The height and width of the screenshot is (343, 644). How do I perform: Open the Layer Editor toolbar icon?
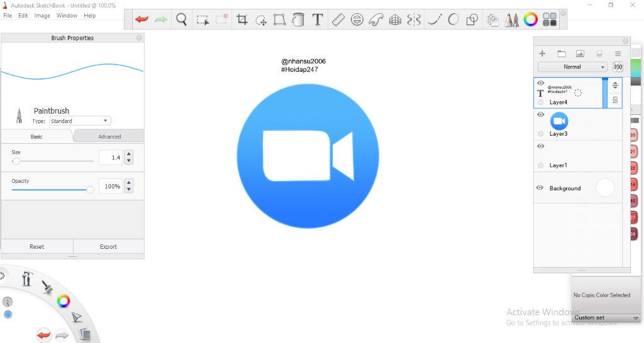point(492,19)
